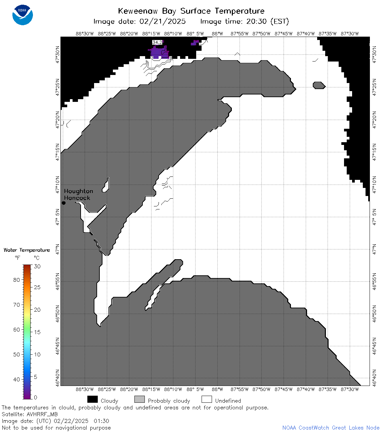Select the gray Probably cloudy legend swatch
The width and height of the screenshot is (383, 433).
tap(139, 399)
